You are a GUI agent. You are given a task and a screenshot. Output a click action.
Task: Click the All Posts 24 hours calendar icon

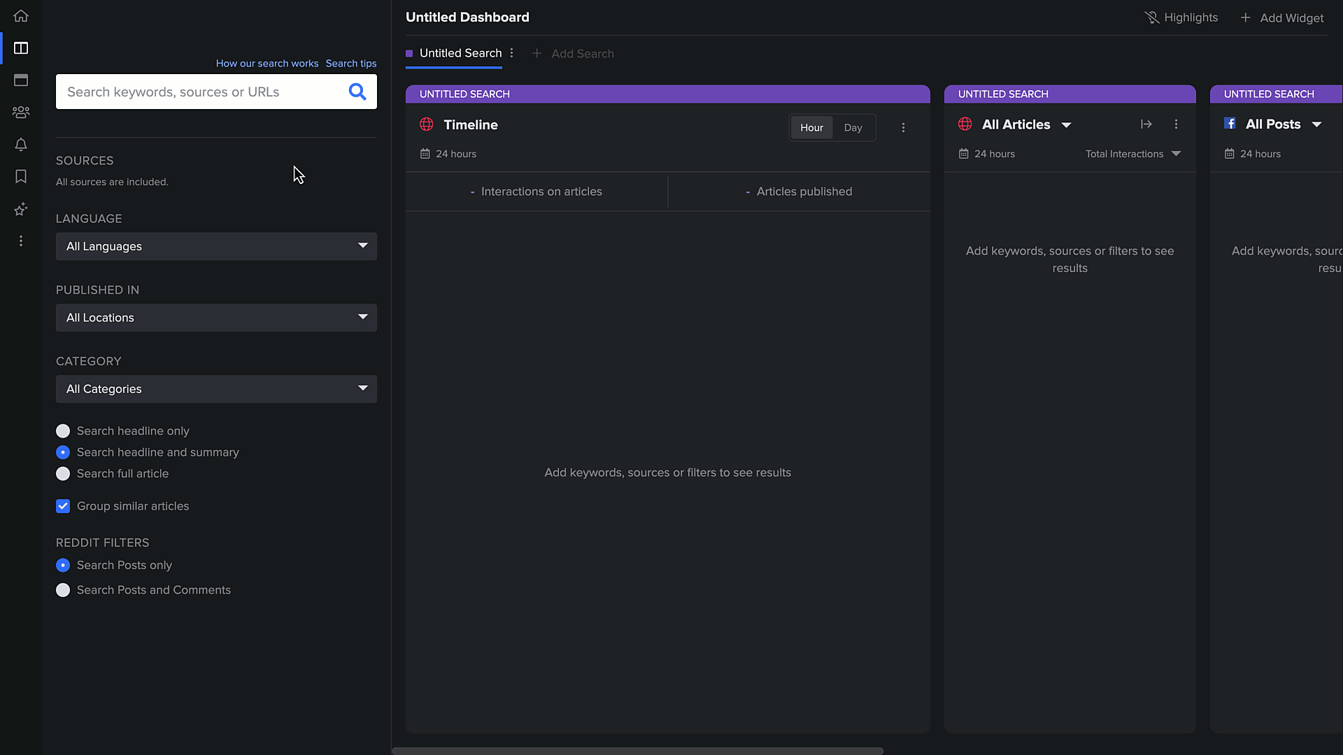coord(1230,154)
